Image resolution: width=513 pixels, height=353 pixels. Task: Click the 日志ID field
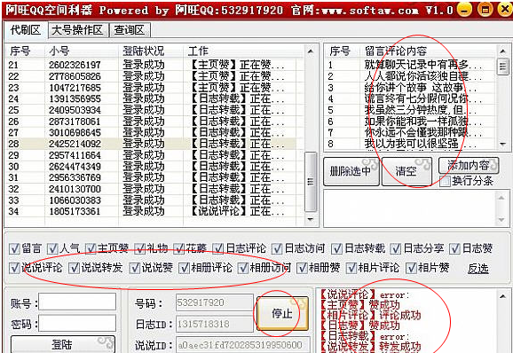[x=215, y=324]
